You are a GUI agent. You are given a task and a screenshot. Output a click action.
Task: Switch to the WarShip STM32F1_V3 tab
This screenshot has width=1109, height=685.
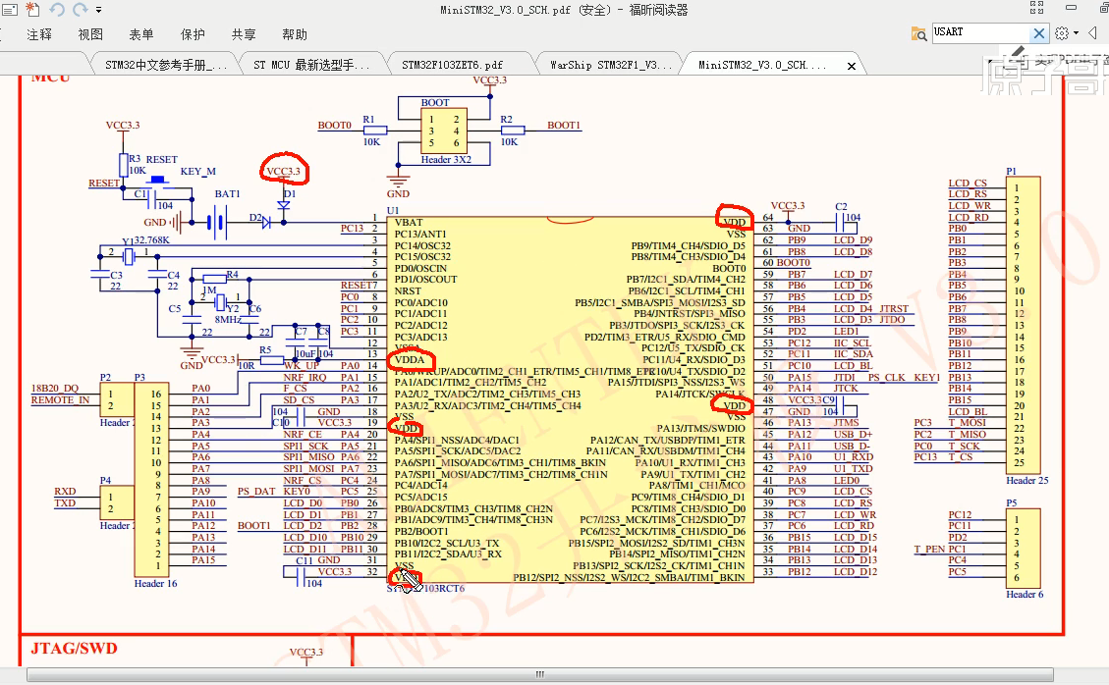(x=611, y=65)
